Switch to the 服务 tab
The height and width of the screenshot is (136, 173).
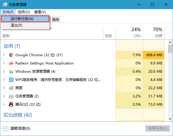pos(55,20)
